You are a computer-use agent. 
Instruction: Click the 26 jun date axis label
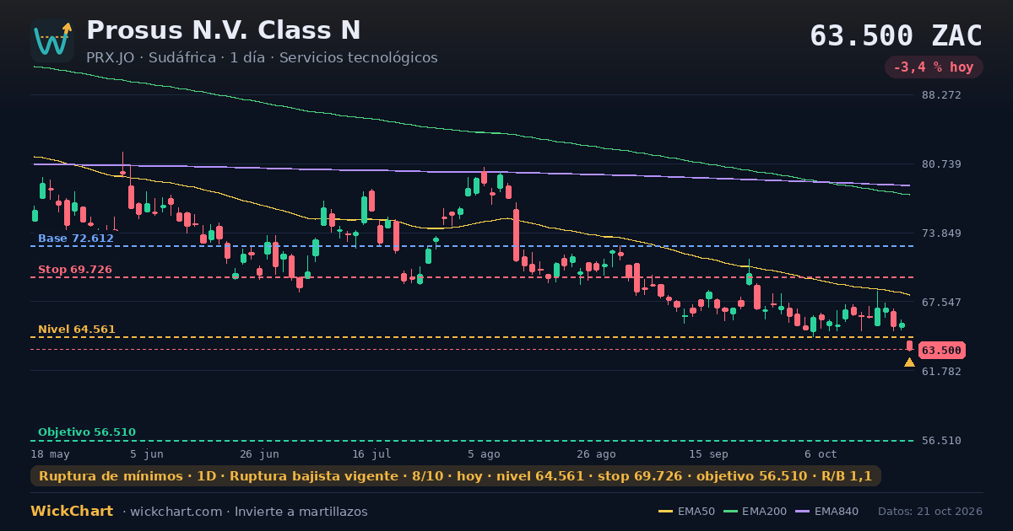click(x=259, y=453)
